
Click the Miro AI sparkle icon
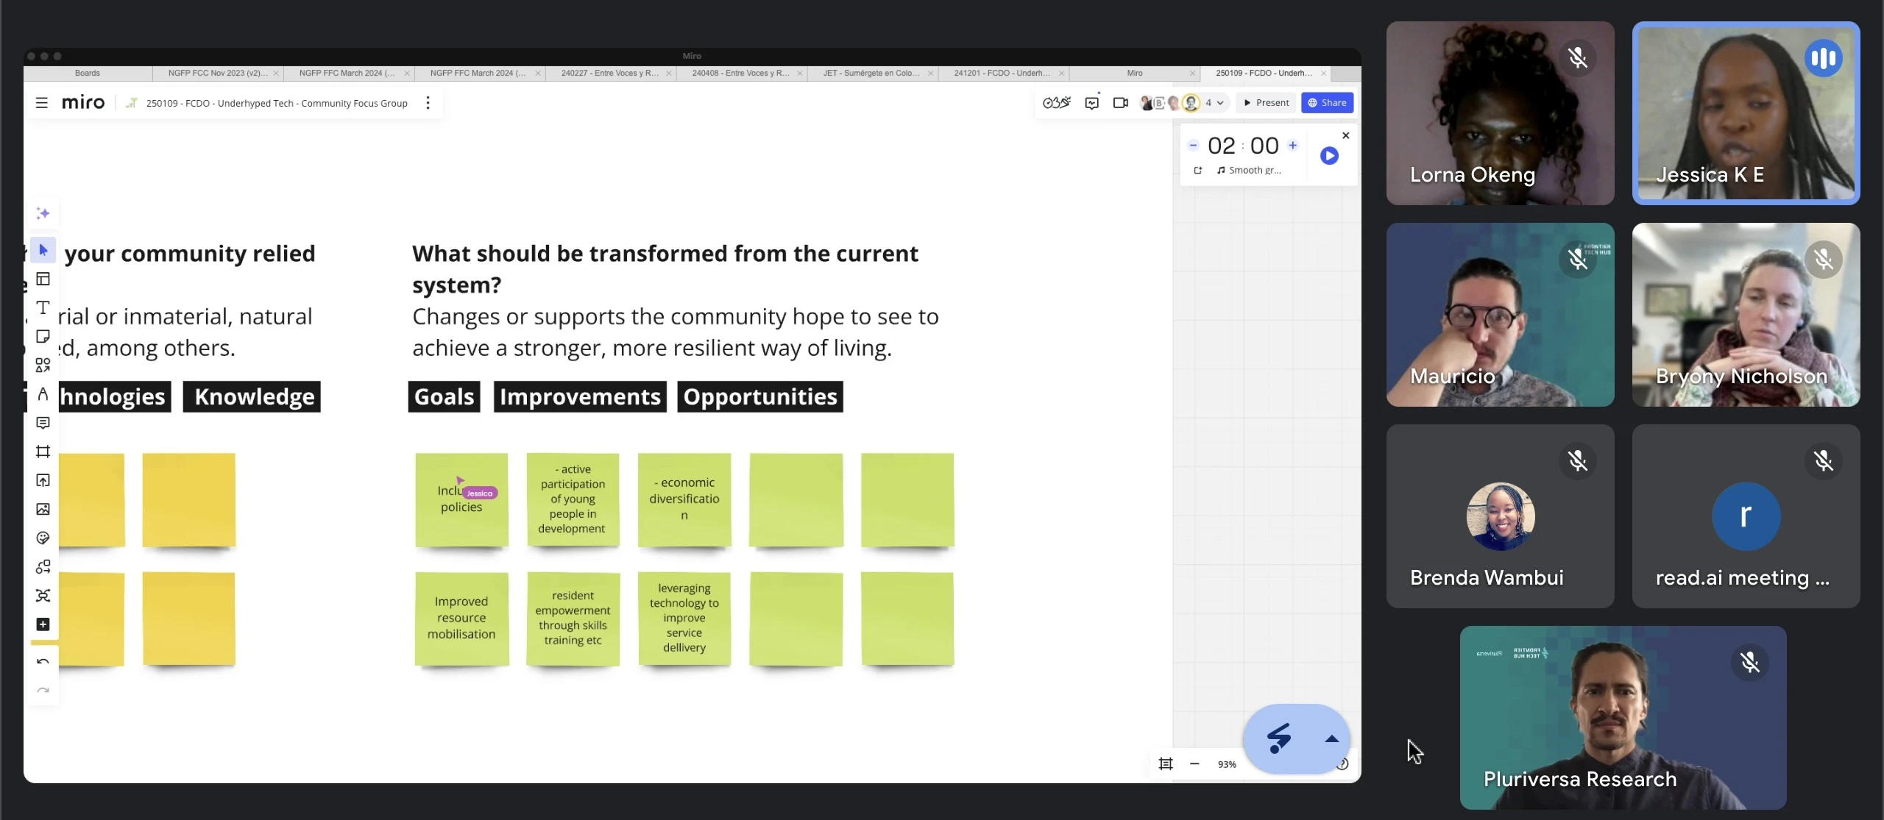coord(43,213)
